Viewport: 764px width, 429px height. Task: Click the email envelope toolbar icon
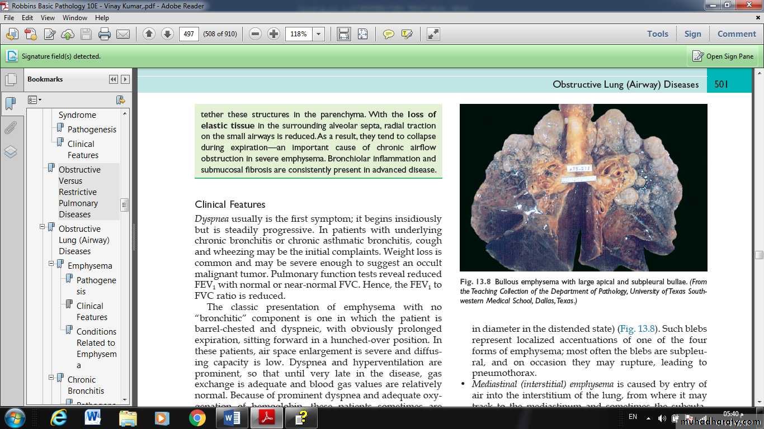(x=123, y=34)
